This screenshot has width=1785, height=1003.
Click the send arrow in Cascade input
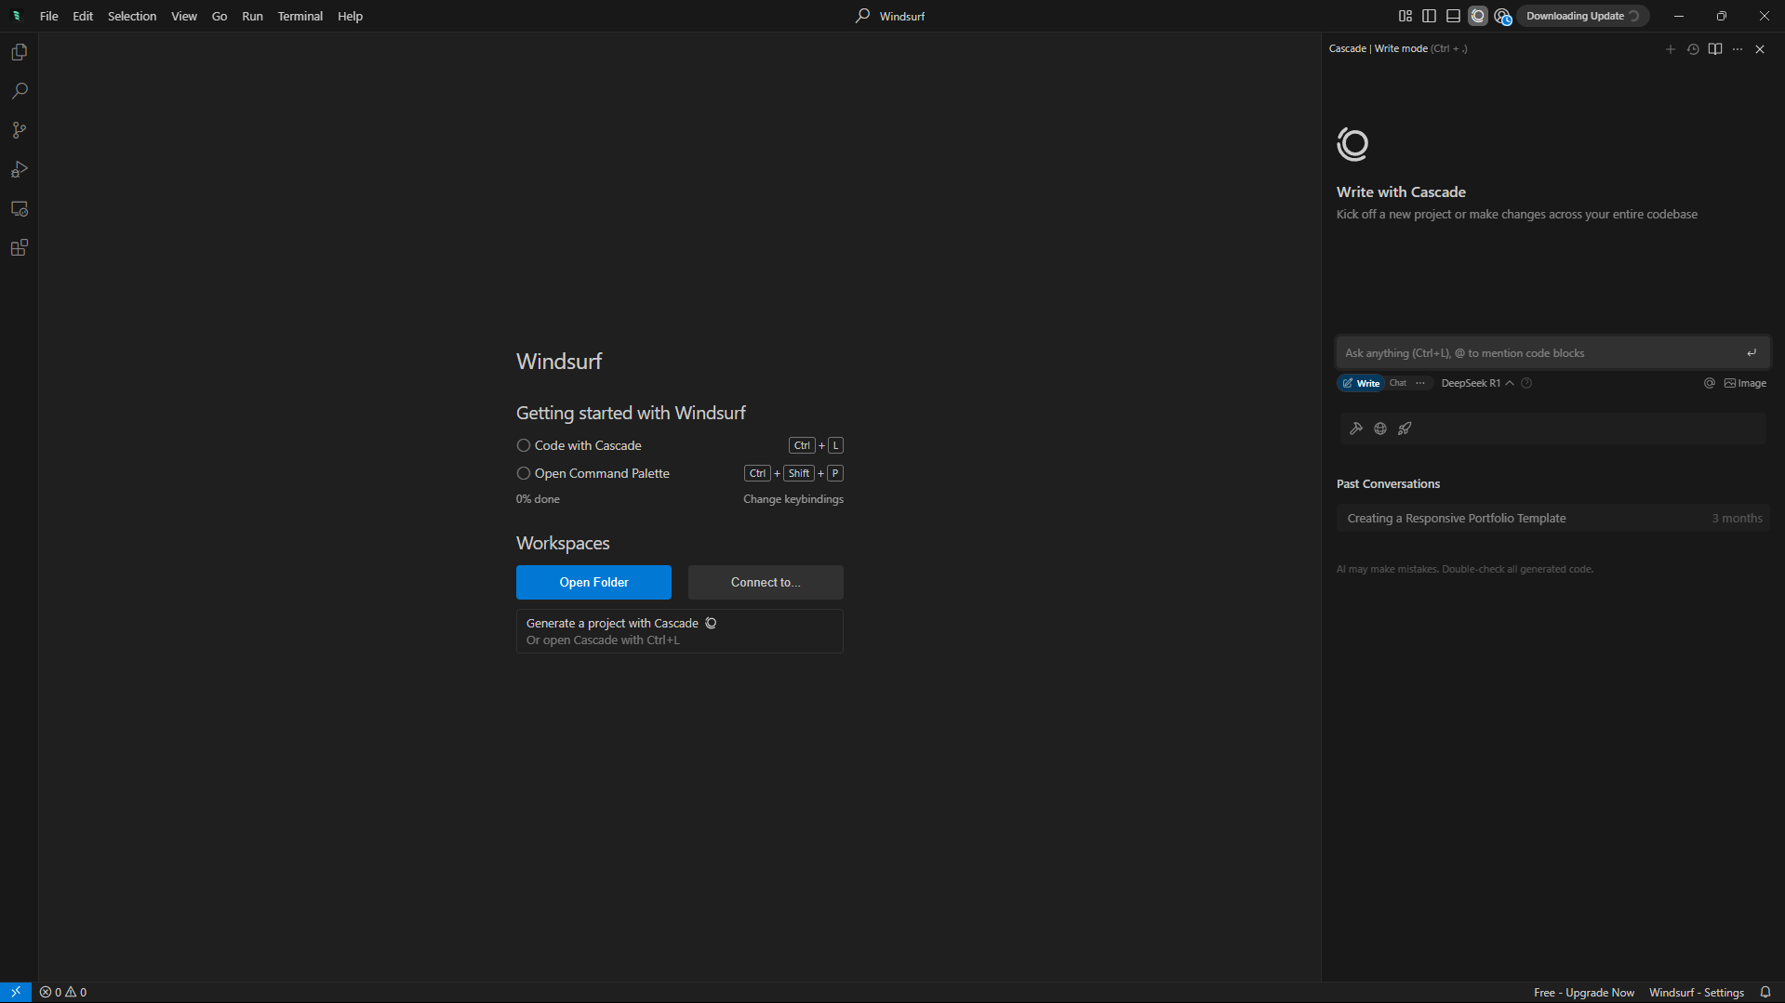point(1752,353)
